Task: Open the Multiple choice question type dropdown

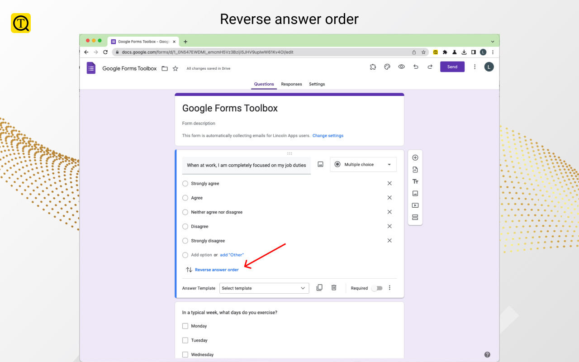Action: [x=363, y=164]
